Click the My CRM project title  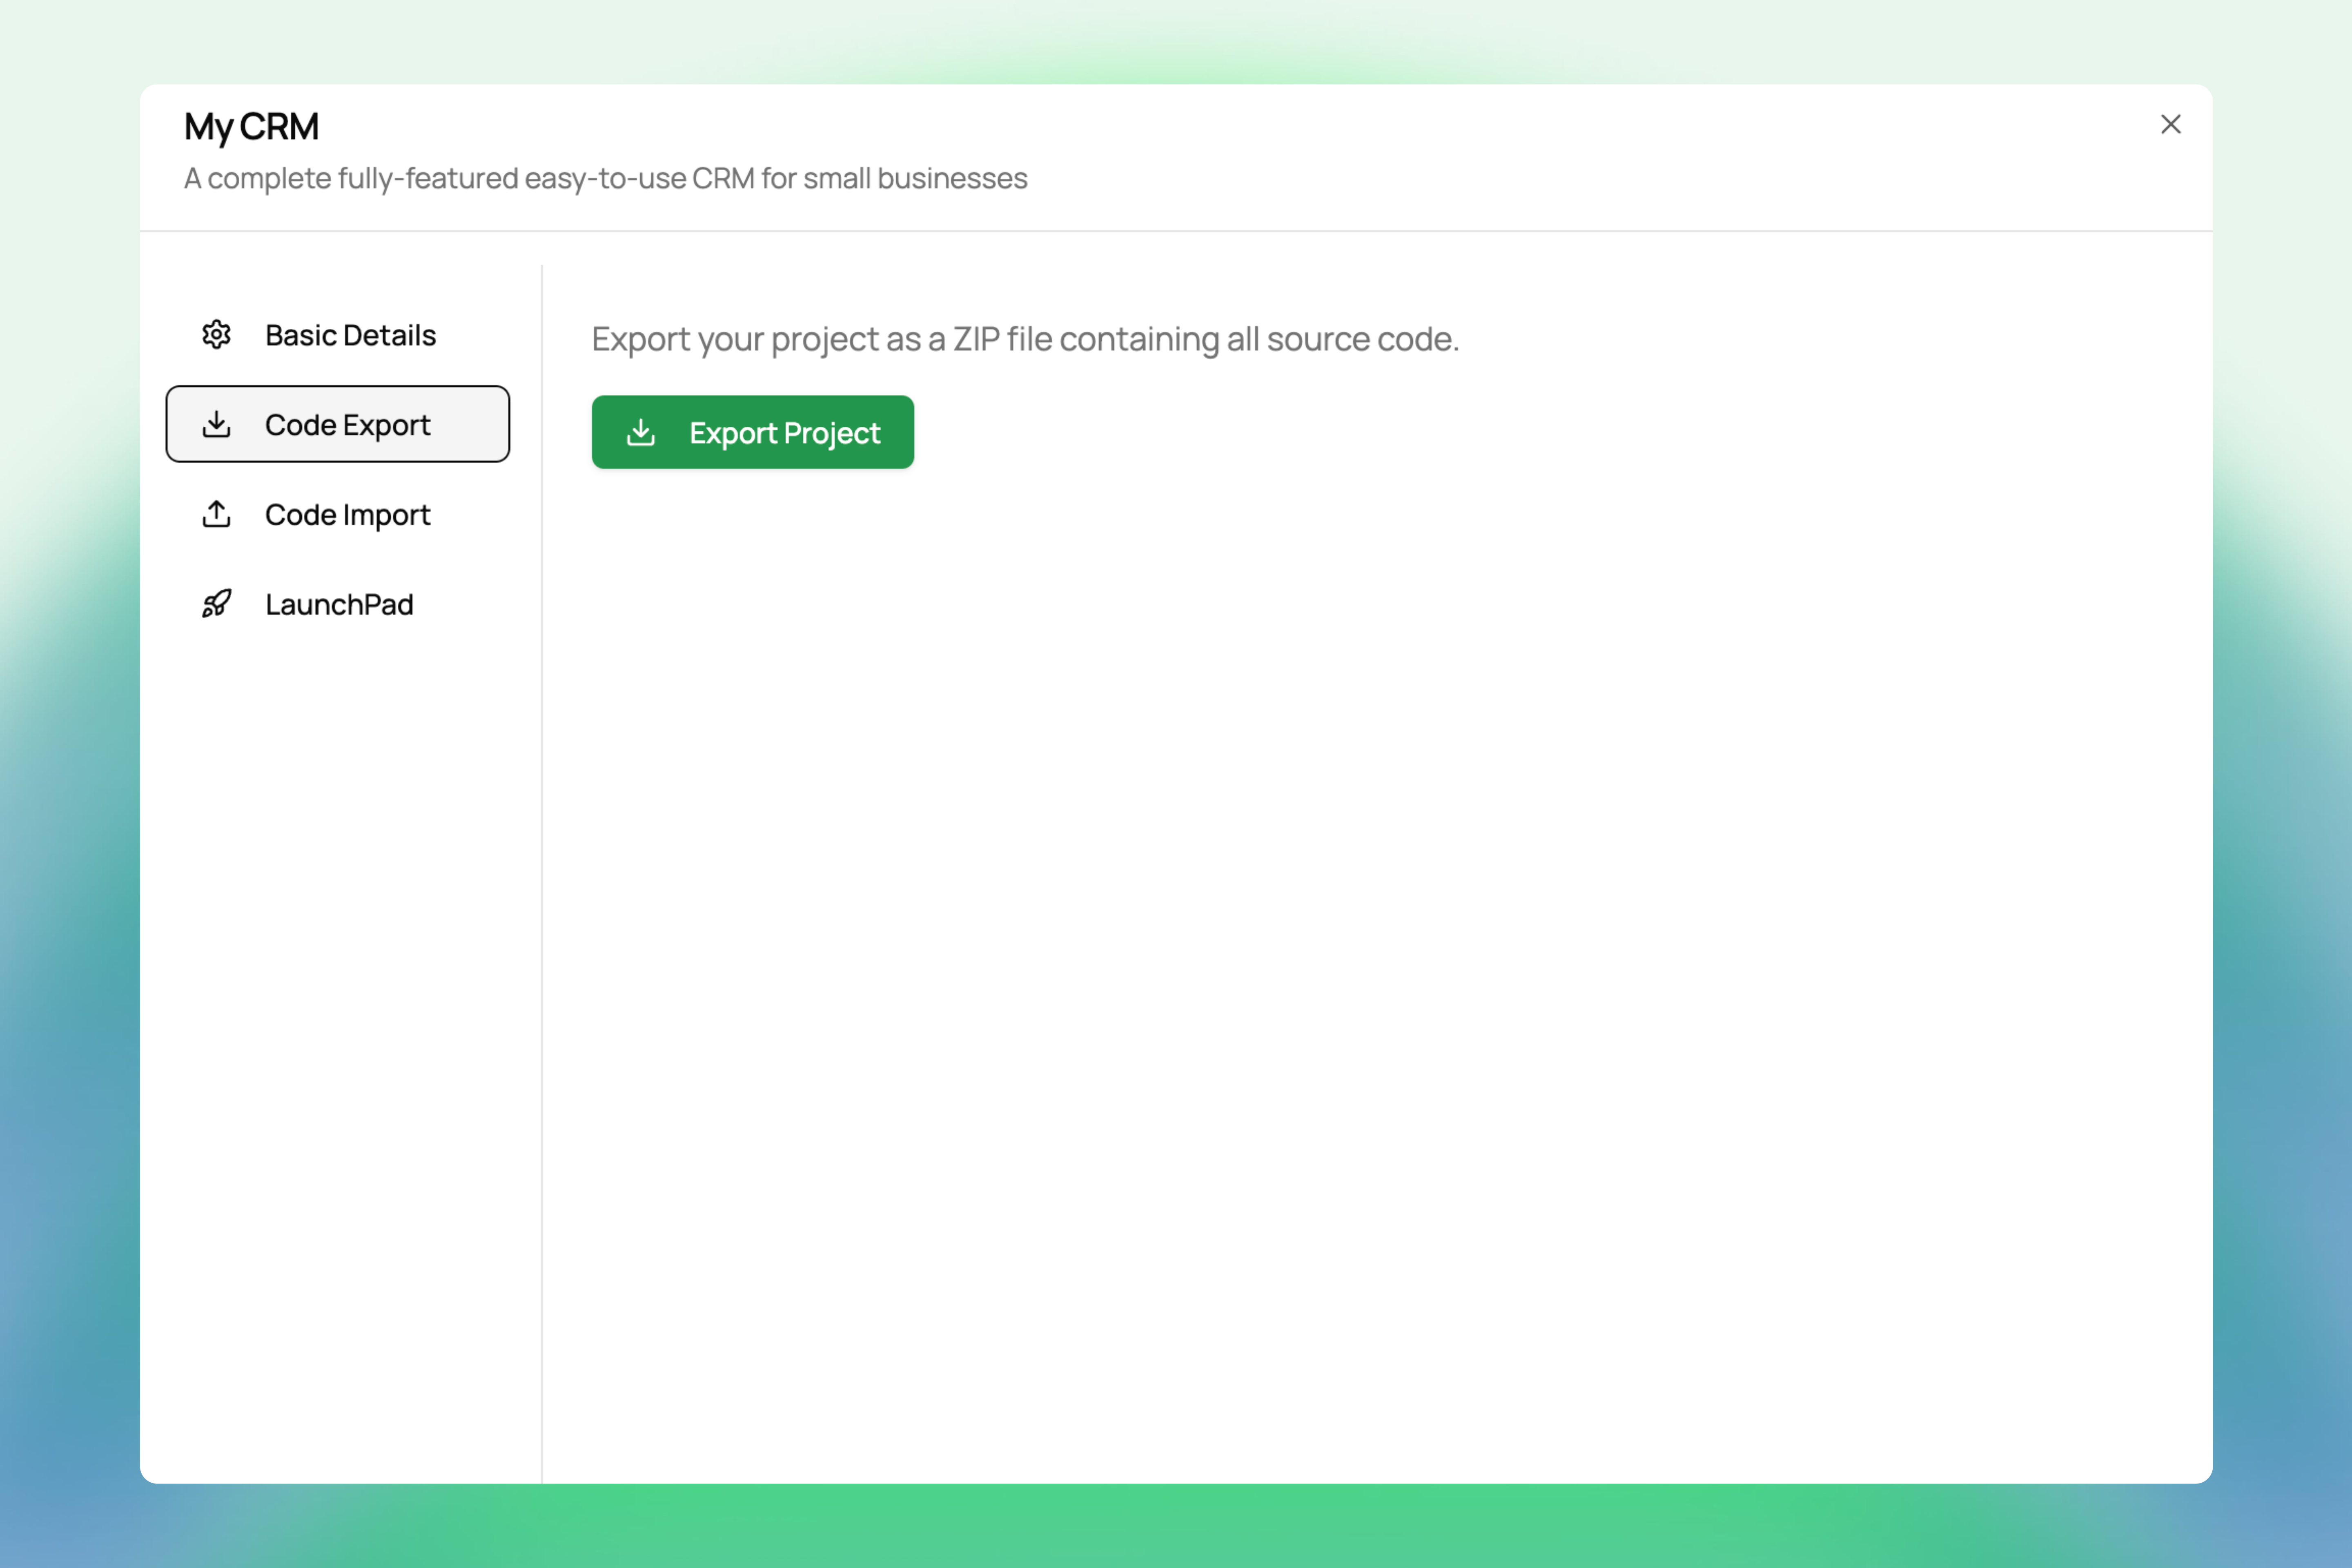pyautogui.click(x=251, y=127)
